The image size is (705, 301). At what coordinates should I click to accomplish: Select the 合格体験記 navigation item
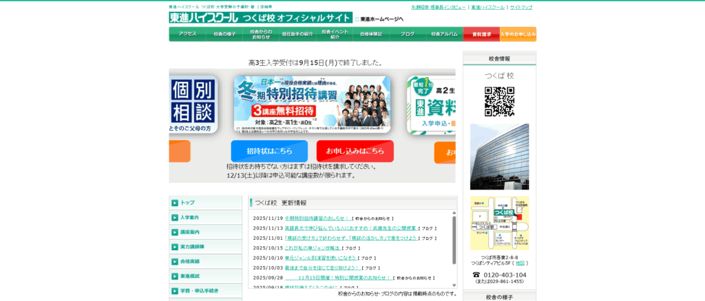click(x=370, y=34)
